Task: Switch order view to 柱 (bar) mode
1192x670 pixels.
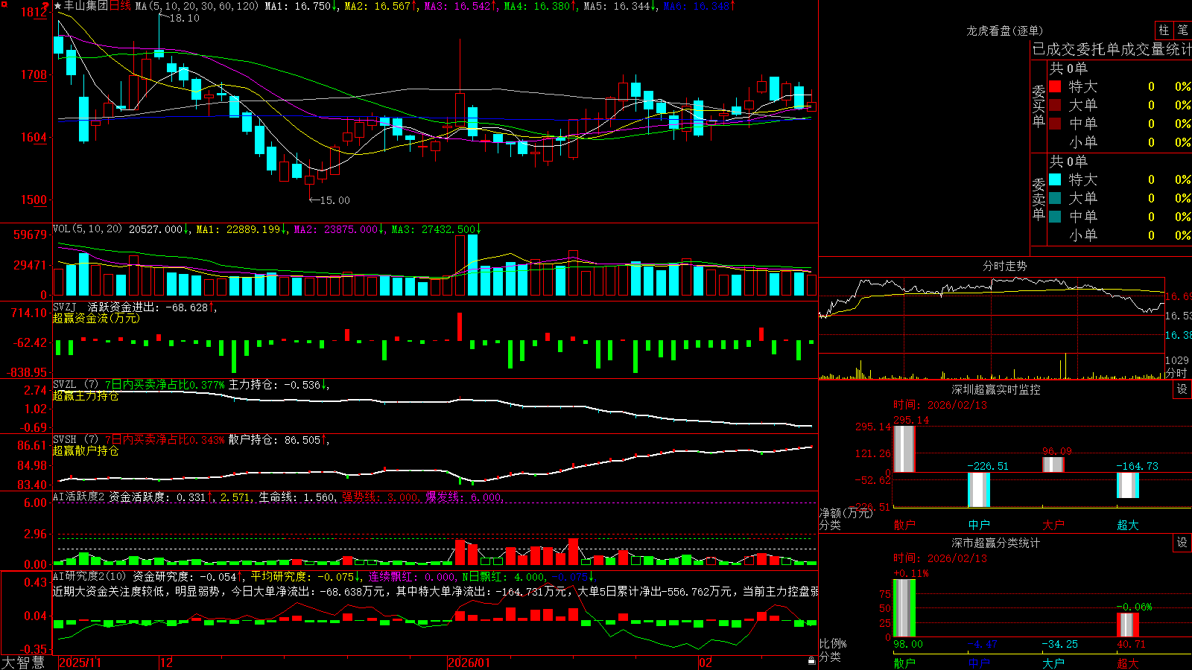Action: tap(1164, 31)
